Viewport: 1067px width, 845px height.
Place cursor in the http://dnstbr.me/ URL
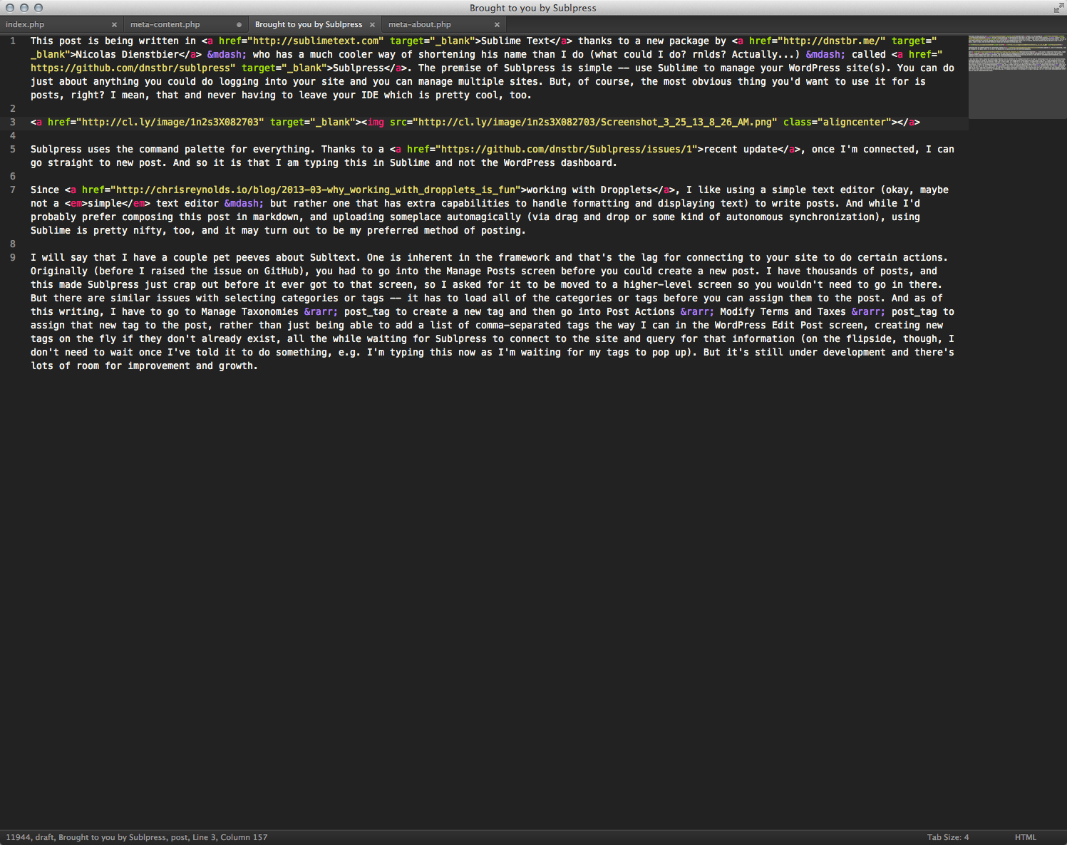click(x=832, y=41)
